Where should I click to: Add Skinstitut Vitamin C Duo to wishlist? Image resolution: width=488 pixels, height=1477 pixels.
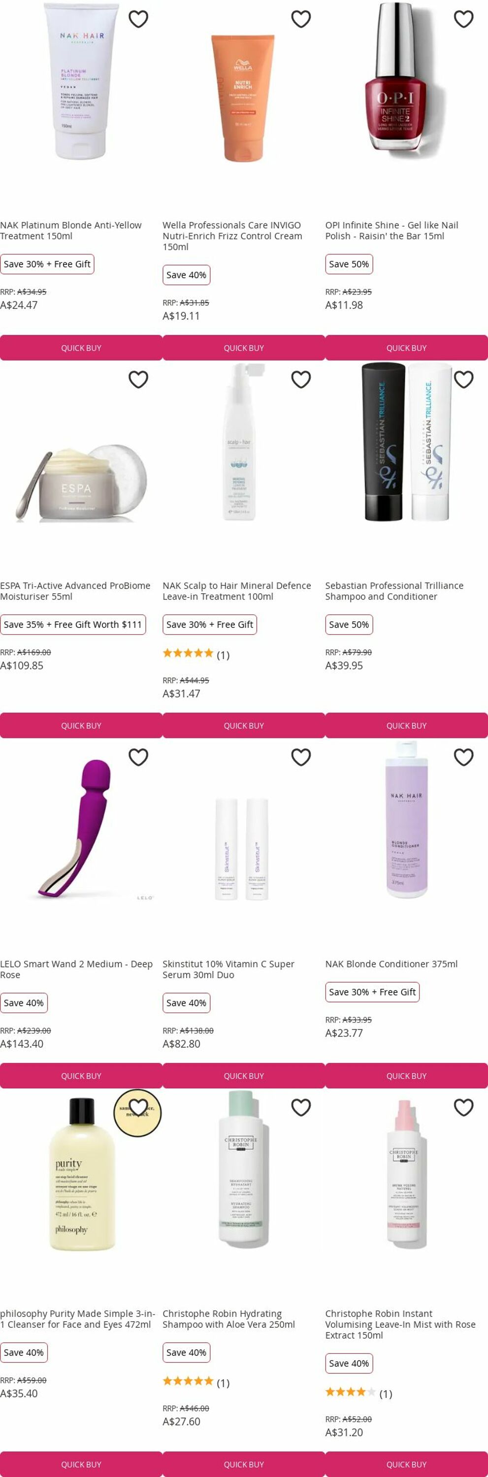point(301,757)
